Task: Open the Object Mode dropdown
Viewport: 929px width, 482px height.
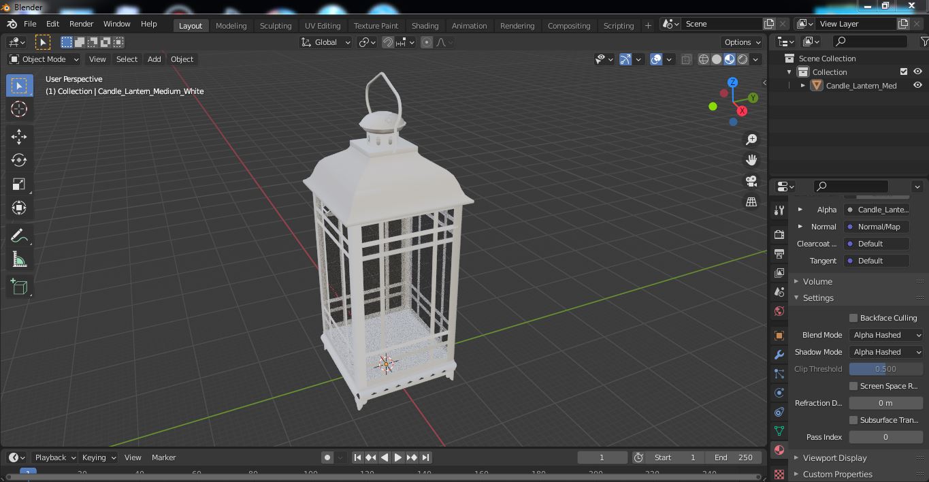Action: pyautogui.click(x=44, y=59)
